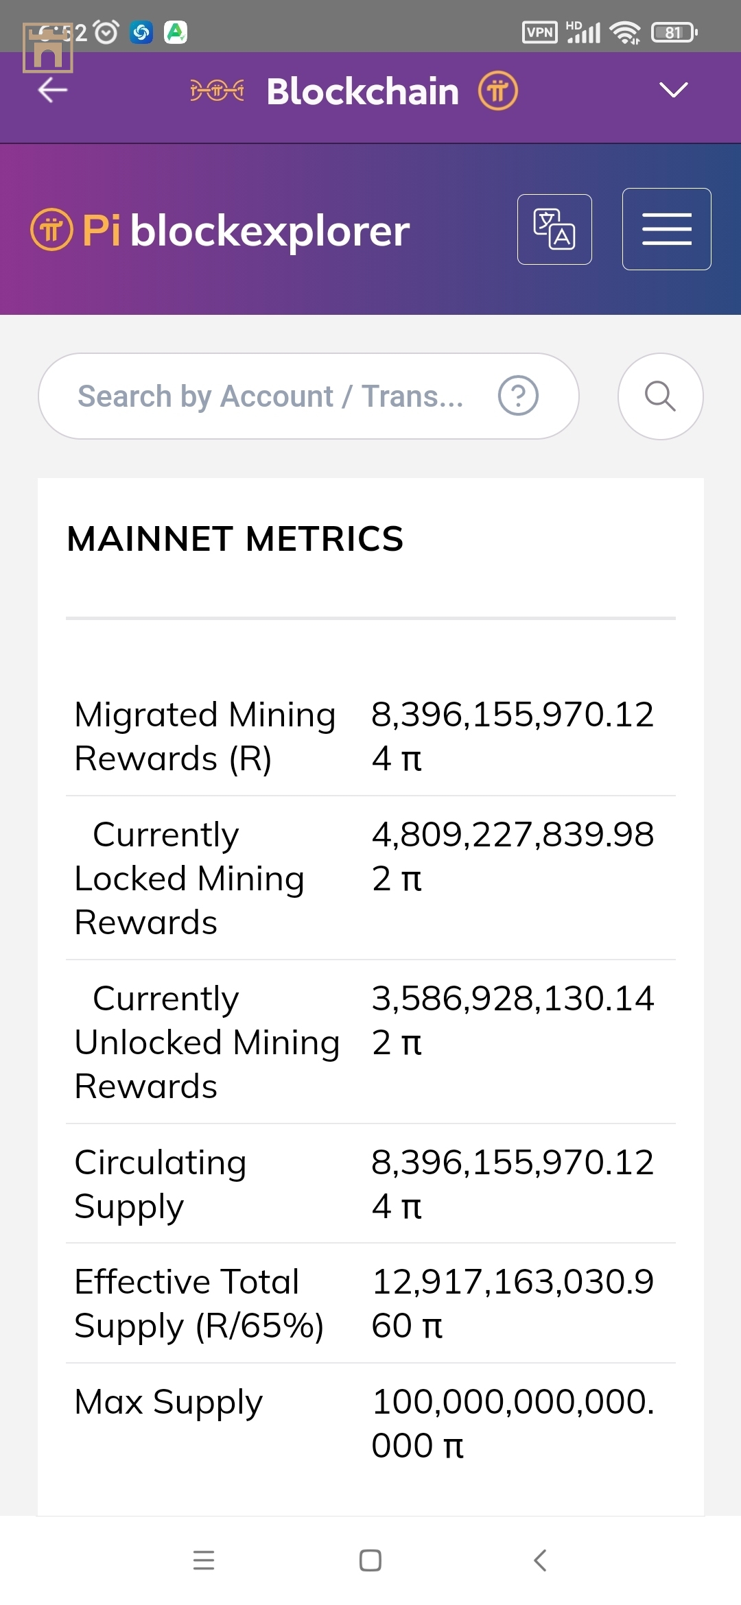Select the MAINNET METRICS heading

235,539
